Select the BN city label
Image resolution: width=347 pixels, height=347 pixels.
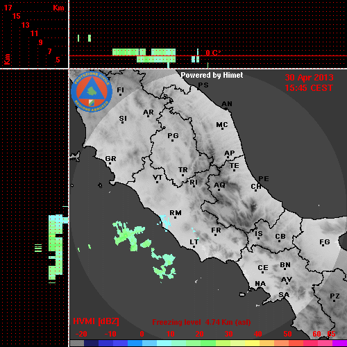pyautogui.click(x=285, y=265)
